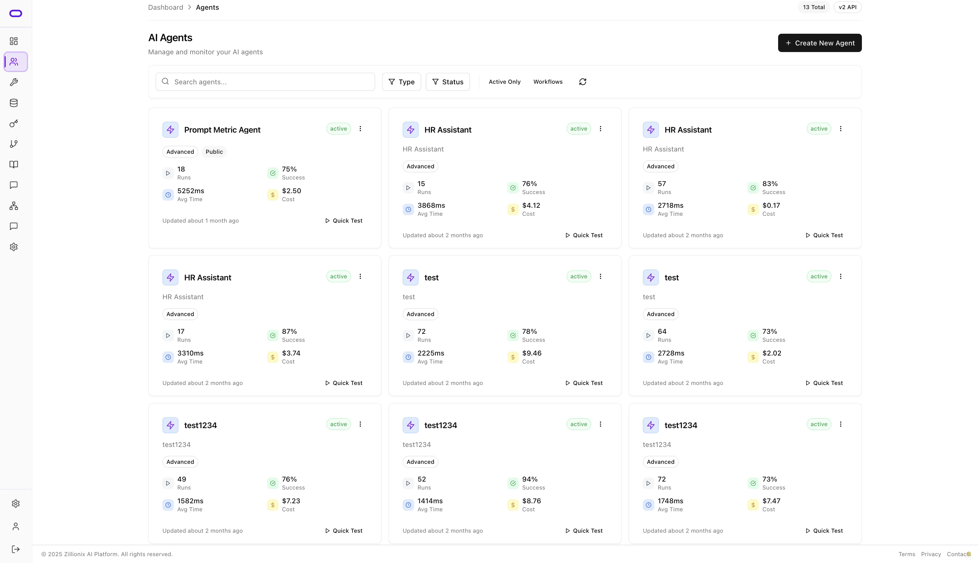Click the refresh icon next to Workflows
The image size is (978, 563).
click(x=583, y=81)
